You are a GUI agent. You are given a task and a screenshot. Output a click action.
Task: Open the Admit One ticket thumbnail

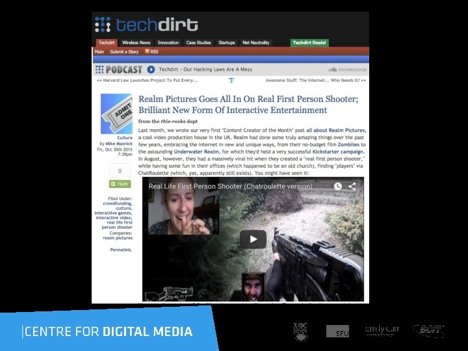116,114
